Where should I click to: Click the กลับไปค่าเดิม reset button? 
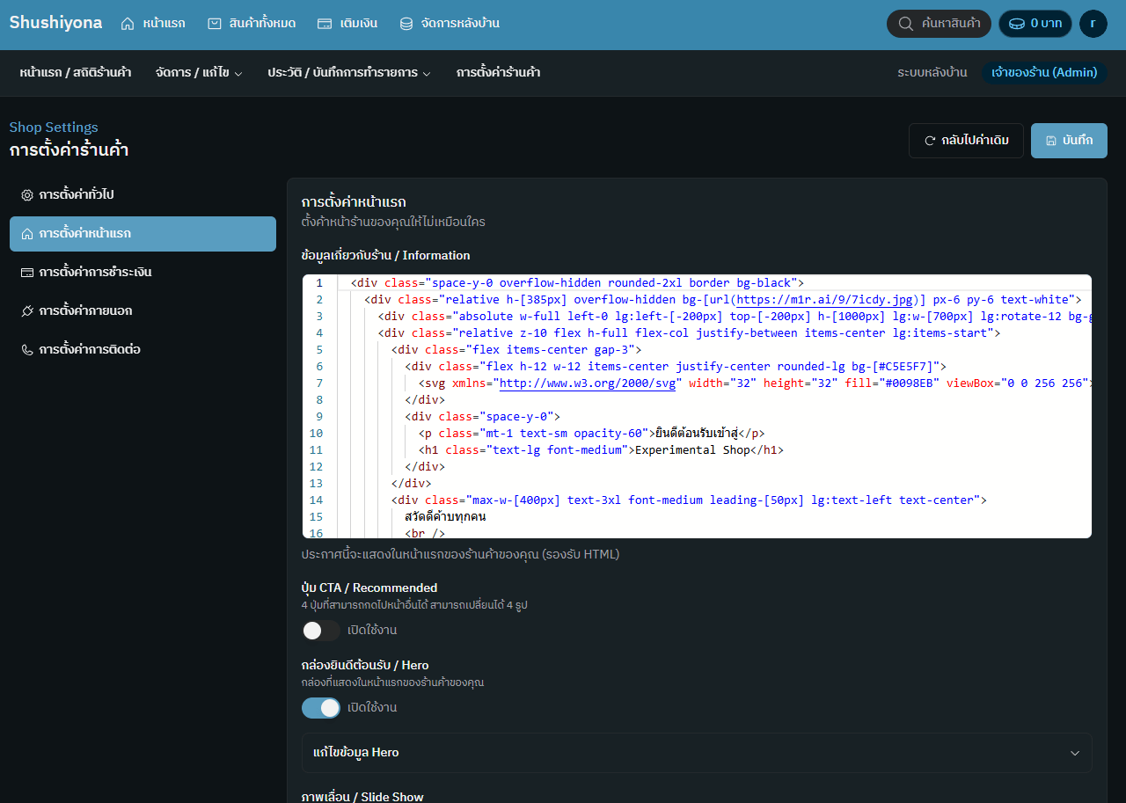[x=966, y=141]
